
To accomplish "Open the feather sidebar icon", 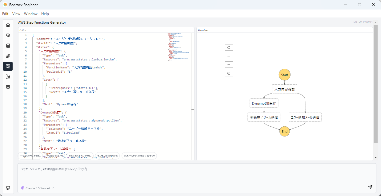I will [x=8, y=56].
